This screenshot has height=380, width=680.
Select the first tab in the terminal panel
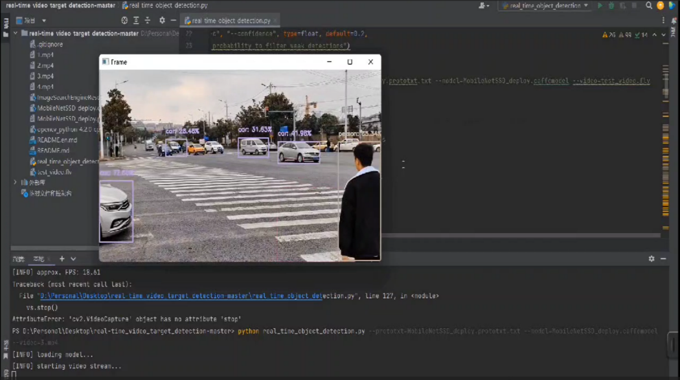[x=18, y=259]
